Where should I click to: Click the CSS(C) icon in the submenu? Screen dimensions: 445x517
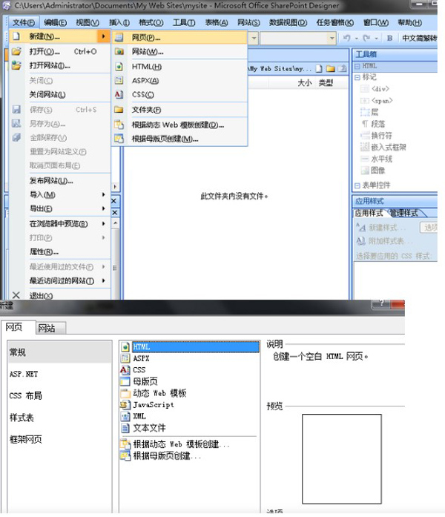point(119,95)
